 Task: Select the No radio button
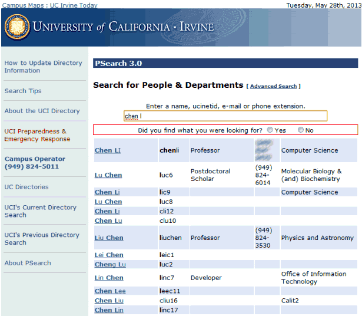click(x=301, y=130)
